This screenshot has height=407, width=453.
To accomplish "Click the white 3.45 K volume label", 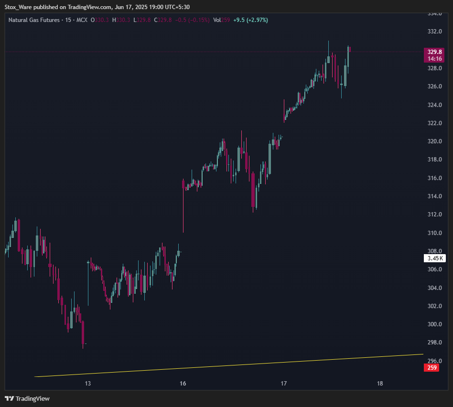I will click(435, 258).
